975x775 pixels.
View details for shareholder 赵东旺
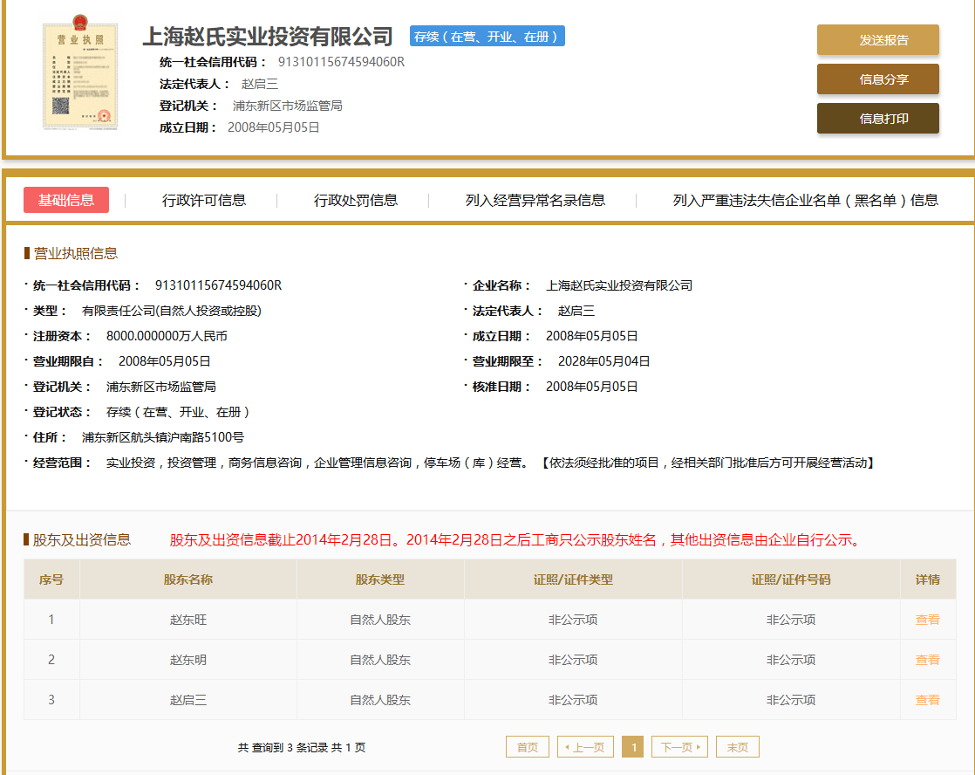pos(927,620)
